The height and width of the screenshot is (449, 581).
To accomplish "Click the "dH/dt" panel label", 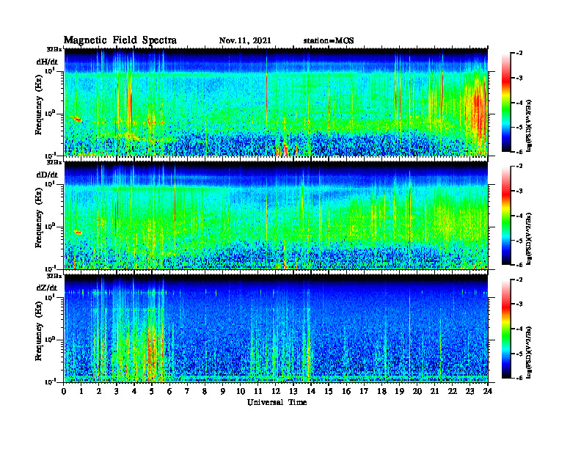I will pyautogui.click(x=47, y=62).
